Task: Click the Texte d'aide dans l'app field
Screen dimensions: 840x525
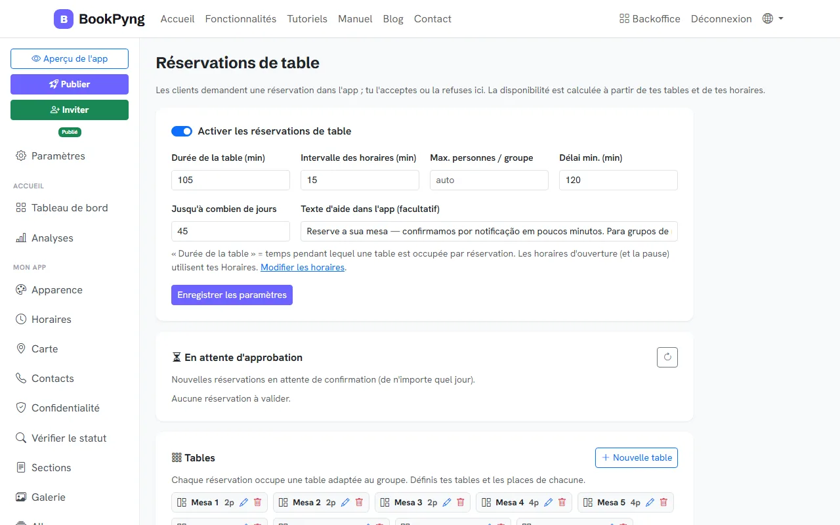Action: (489, 231)
